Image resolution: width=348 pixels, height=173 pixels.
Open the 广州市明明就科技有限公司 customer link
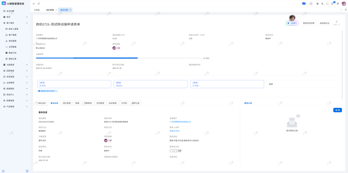tap(180, 122)
